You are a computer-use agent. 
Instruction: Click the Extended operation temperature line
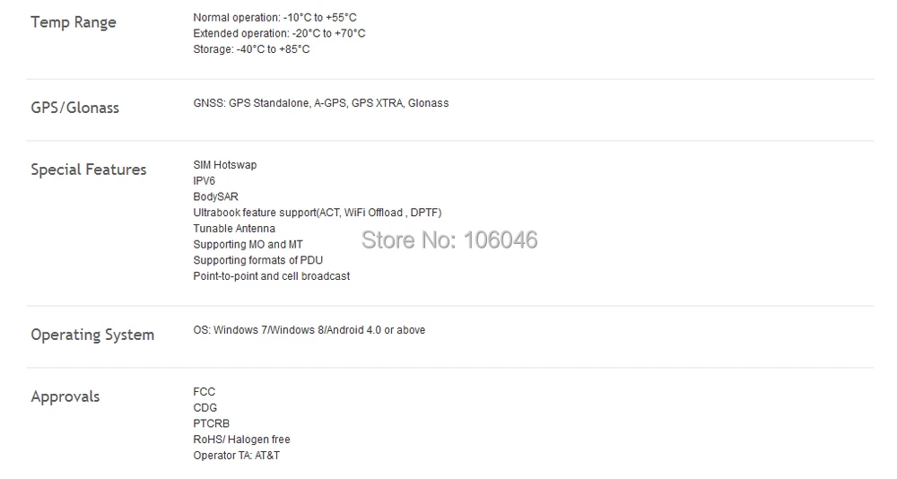[279, 34]
